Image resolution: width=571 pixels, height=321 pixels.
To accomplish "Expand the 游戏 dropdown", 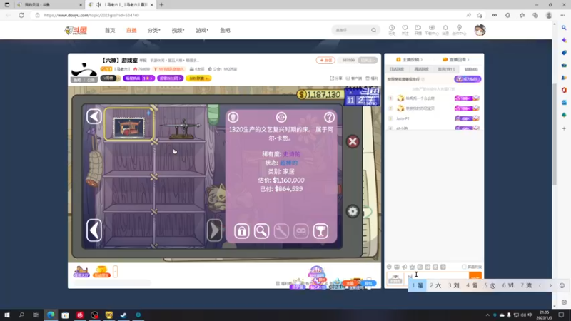I will pos(202,30).
